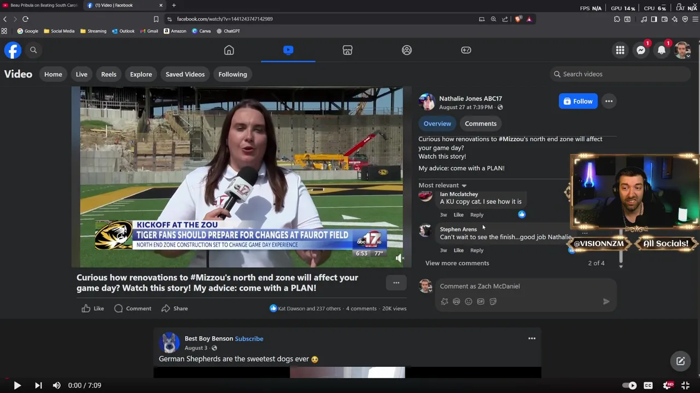The width and height of the screenshot is (700, 393).
Task: Mute the YouTube player volume
Action: point(56,386)
